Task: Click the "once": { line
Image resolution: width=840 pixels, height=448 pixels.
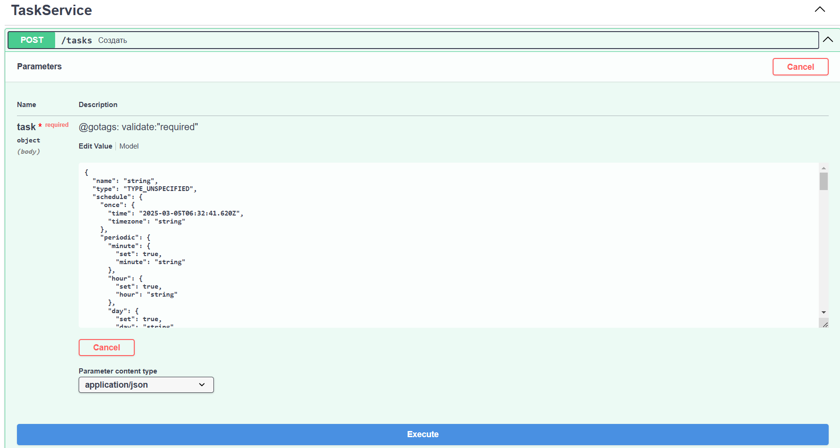Action: click(117, 205)
